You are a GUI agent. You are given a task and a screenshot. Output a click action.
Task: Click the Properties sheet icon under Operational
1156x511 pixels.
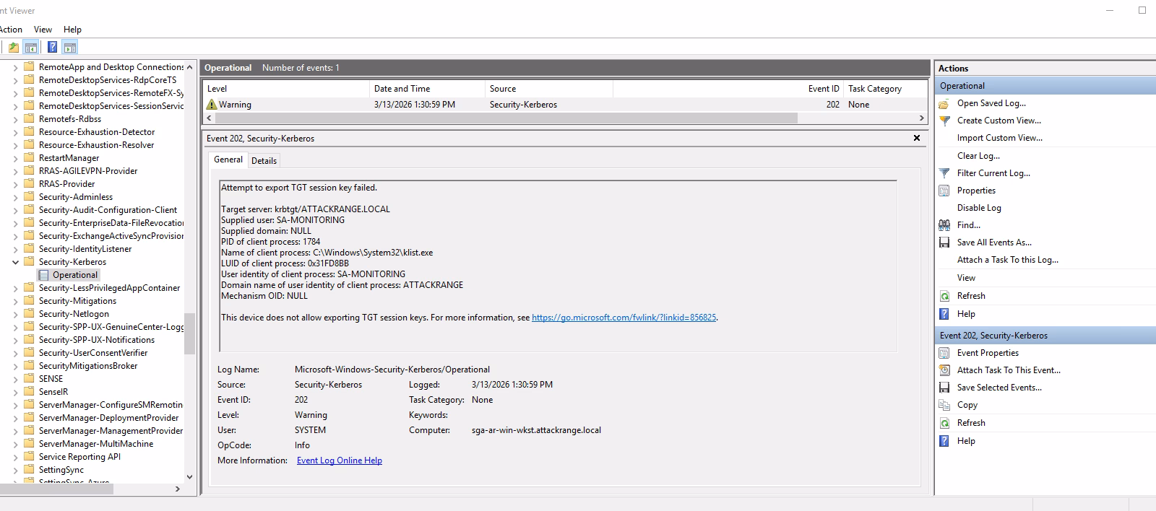point(944,191)
